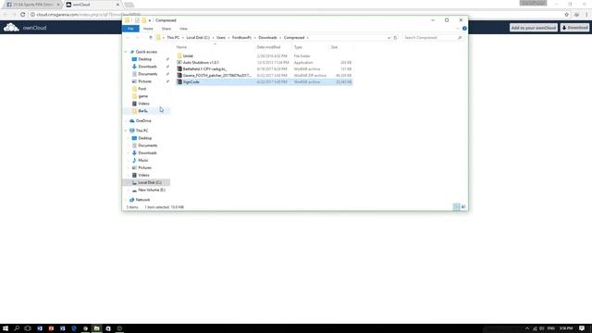Switch to Large icons view layout icon

pos(463,207)
